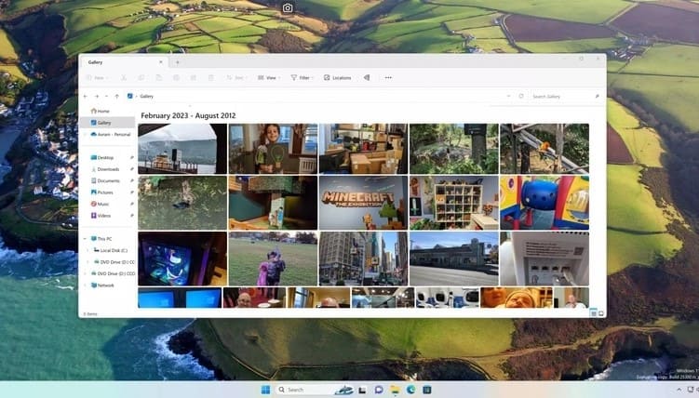Open Pictures in the sidebar
The height and width of the screenshot is (398, 699).
101,192
